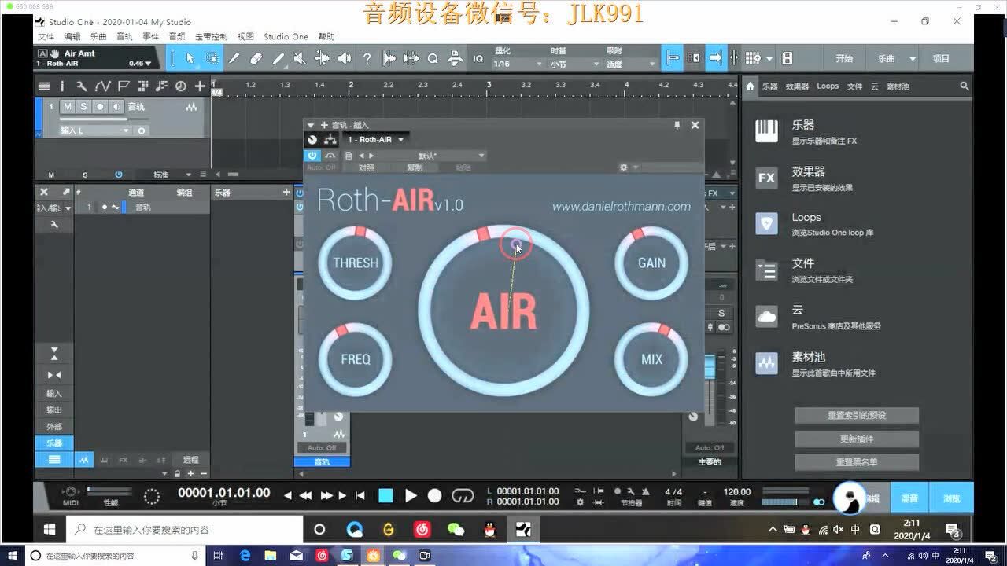Select the zoom tool (Q magnifier)

432,57
